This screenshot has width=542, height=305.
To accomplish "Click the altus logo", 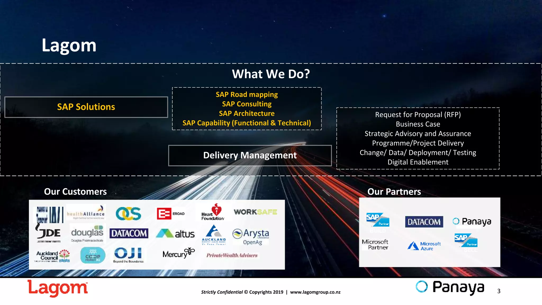I will 175,234.
